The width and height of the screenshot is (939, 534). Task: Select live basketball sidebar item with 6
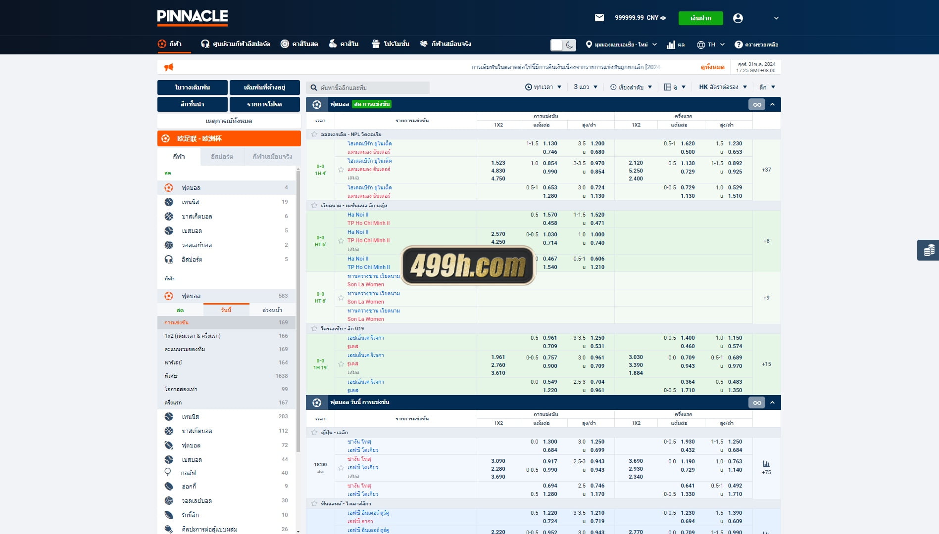[x=227, y=216]
